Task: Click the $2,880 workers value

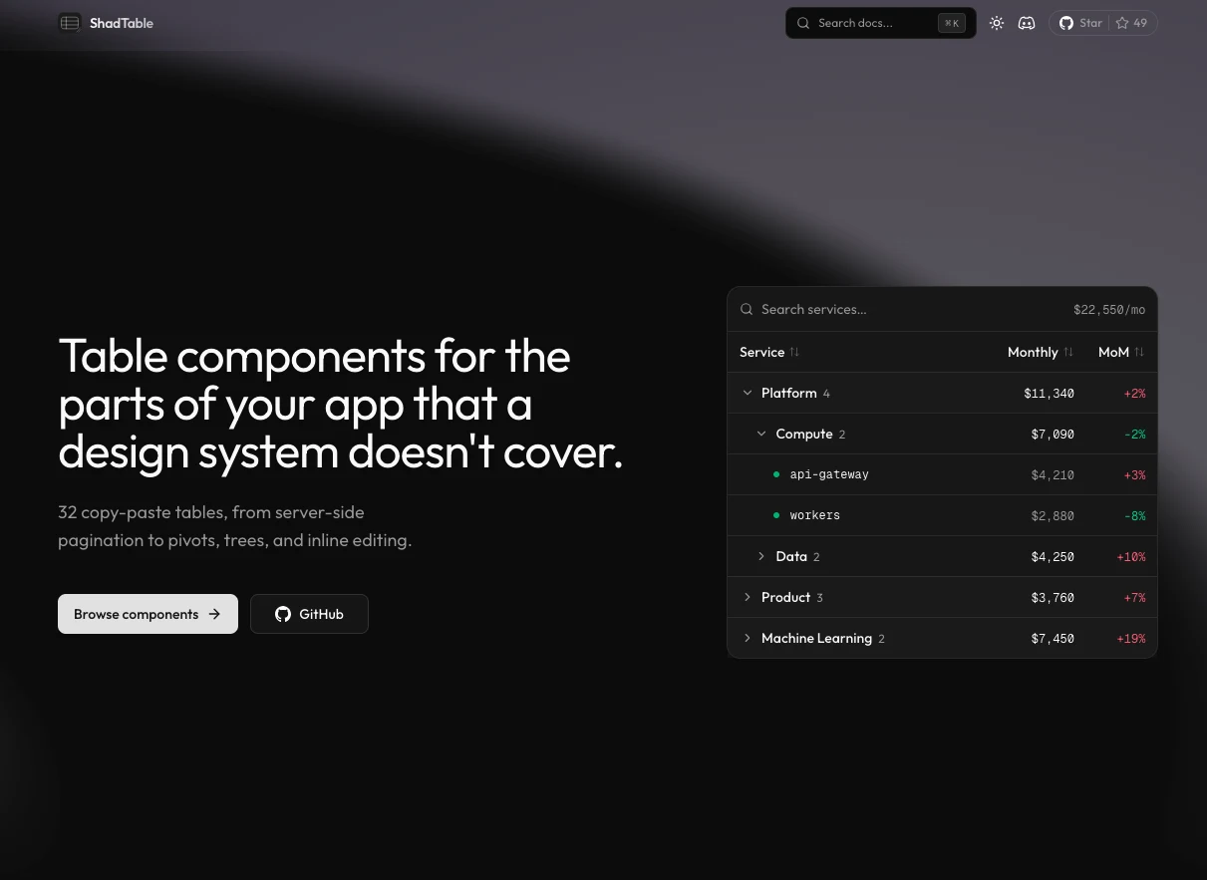Action: (x=1053, y=516)
